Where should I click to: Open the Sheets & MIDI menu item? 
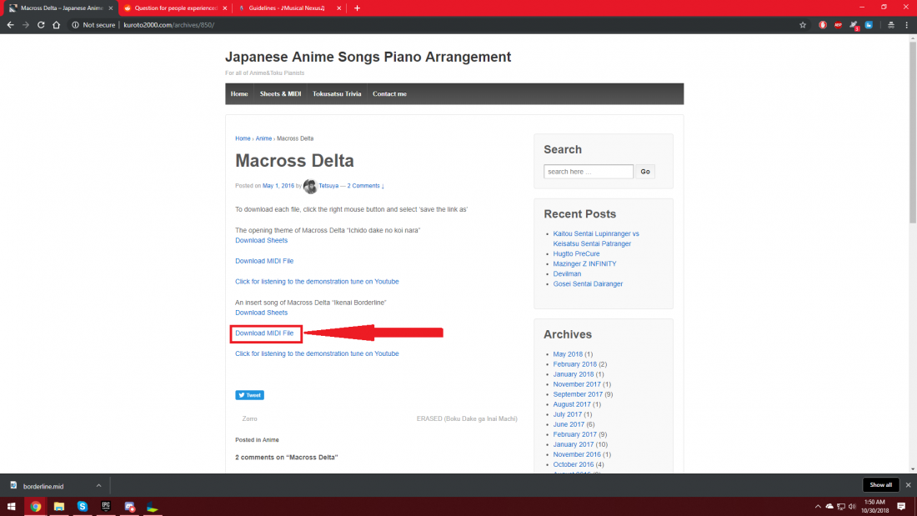click(280, 94)
